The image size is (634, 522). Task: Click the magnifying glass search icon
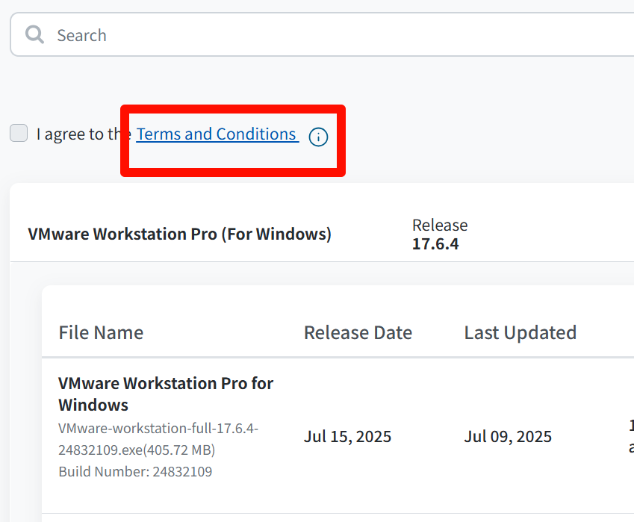click(34, 34)
